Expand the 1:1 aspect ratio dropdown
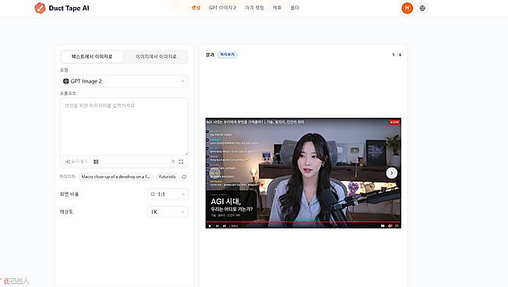The width and height of the screenshot is (508, 287). point(168,194)
